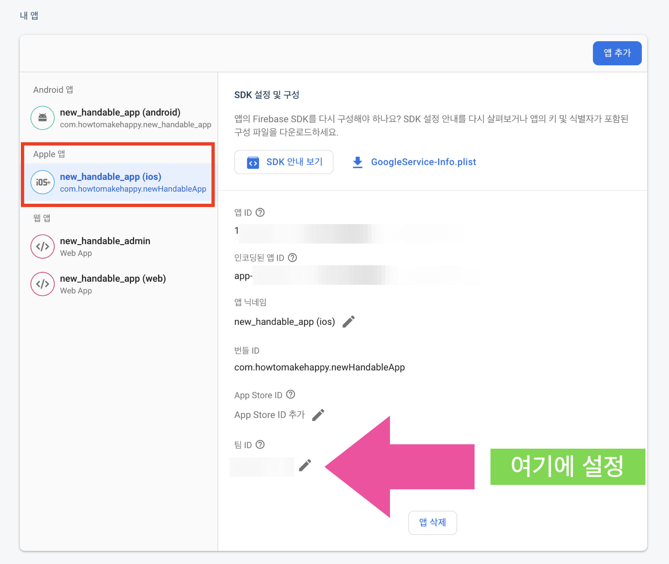This screenshot has height=564, width=669.
Task: Select new_handable_admin web app entry
Action: click(x=105, y=241)
